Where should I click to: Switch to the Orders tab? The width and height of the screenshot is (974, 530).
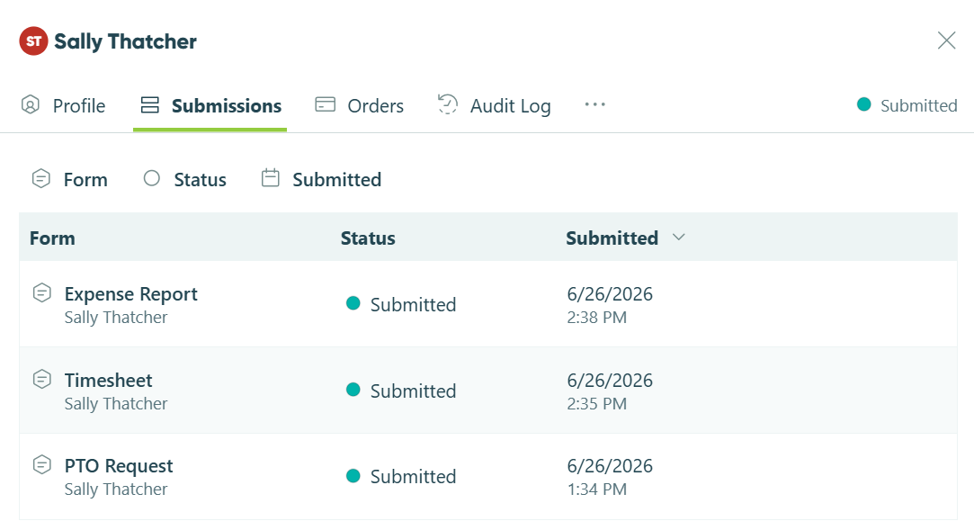pyautogui.click(x=359, y=105)
